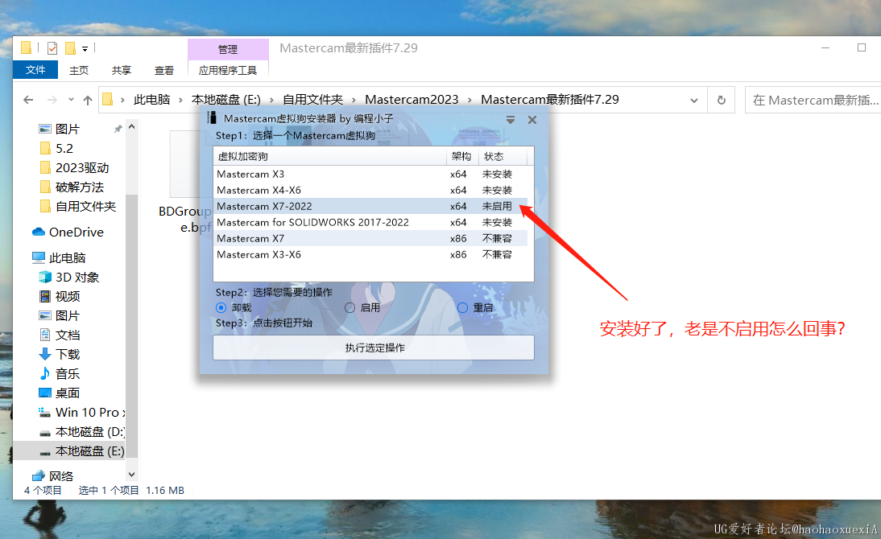Expand the chevron after 本地磁盘 (E:) breadcrumb
This screenshot has width=881, height=539.
(x=271, y=100)
